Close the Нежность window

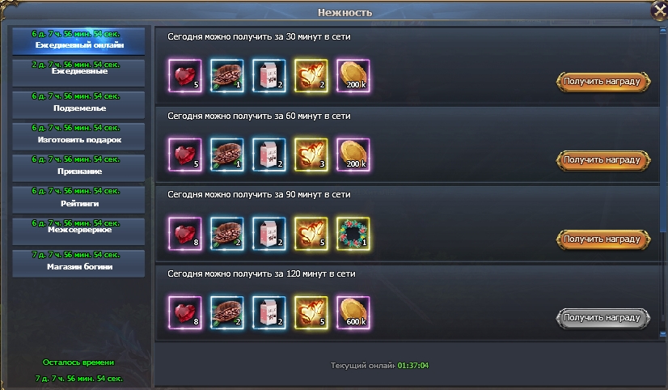tap(659, 11)
